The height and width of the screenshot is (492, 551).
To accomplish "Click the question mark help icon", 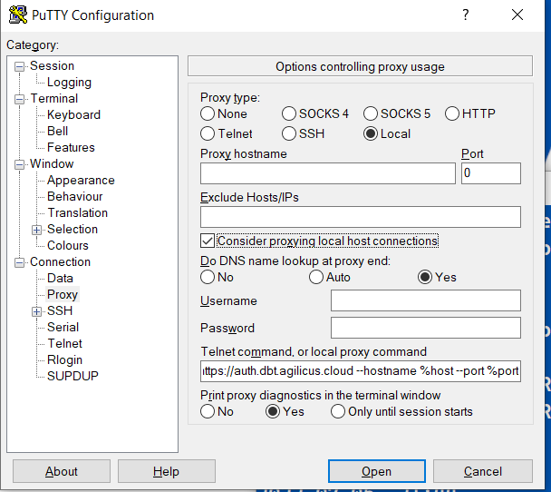I will tap(466, 15).
